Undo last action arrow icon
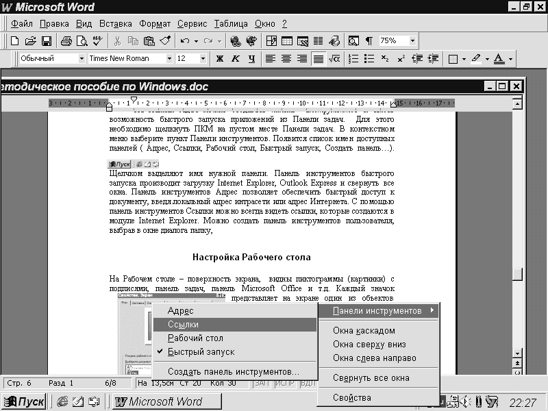 coord(184,41)
